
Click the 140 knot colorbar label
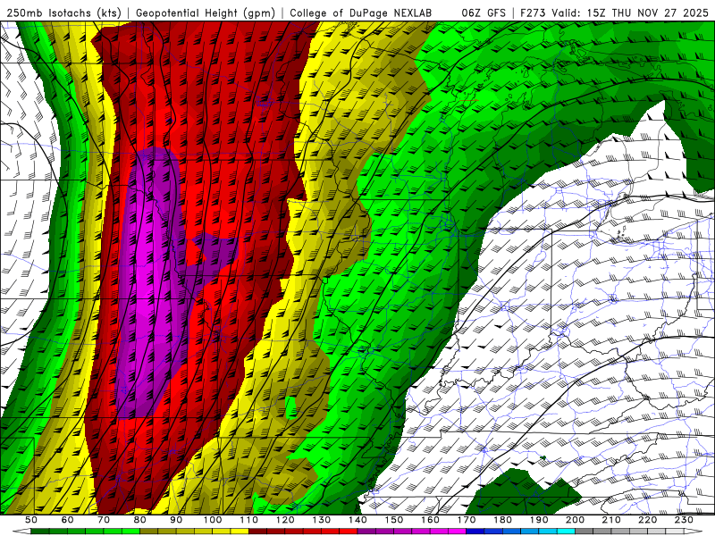pos(357,520)
